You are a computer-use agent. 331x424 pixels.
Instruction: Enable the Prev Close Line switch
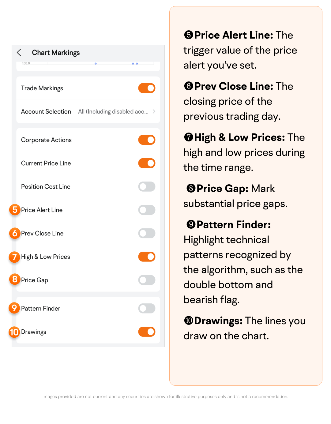[147, 233]
